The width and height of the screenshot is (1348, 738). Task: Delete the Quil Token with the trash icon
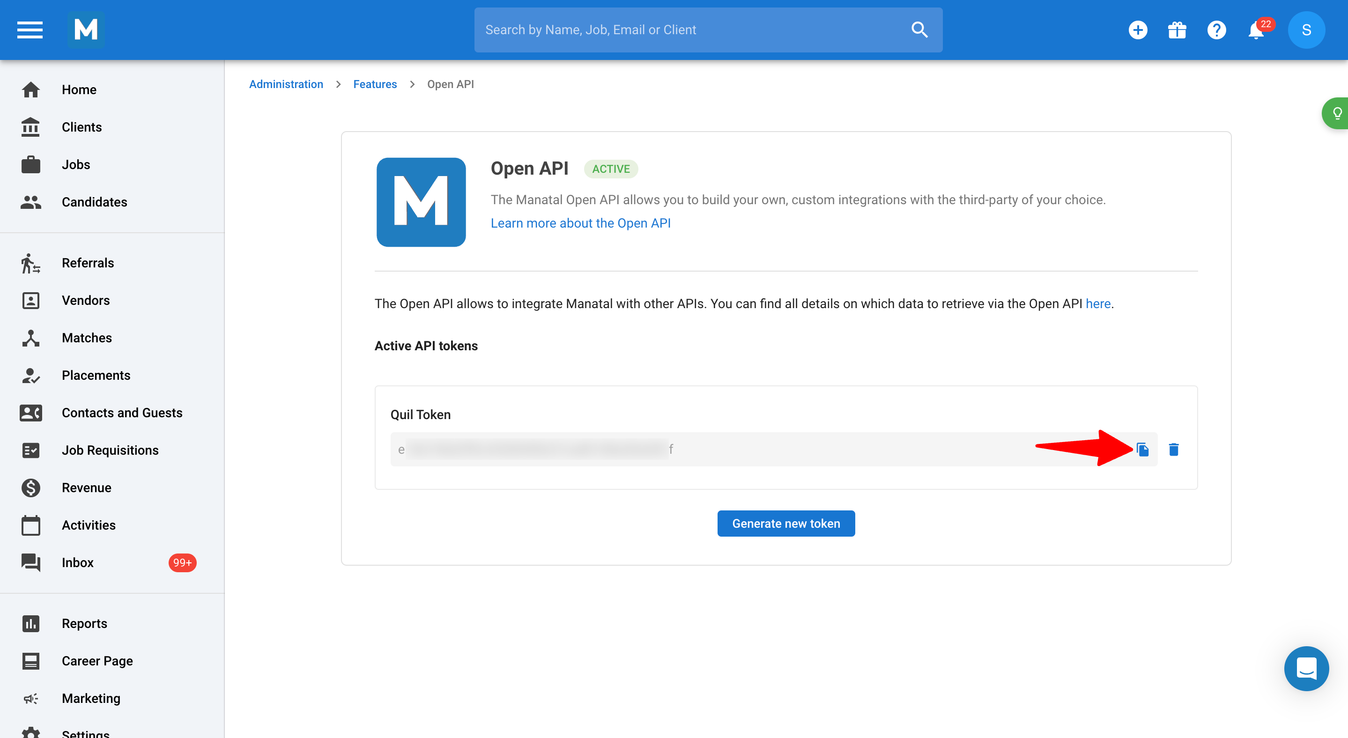(x=1174, y=449)
